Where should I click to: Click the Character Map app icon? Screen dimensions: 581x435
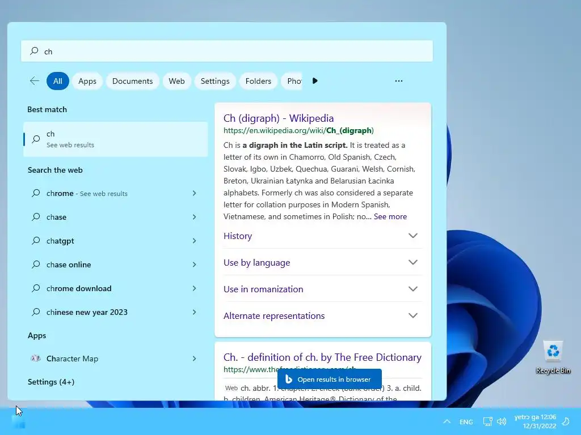(36, 358)
